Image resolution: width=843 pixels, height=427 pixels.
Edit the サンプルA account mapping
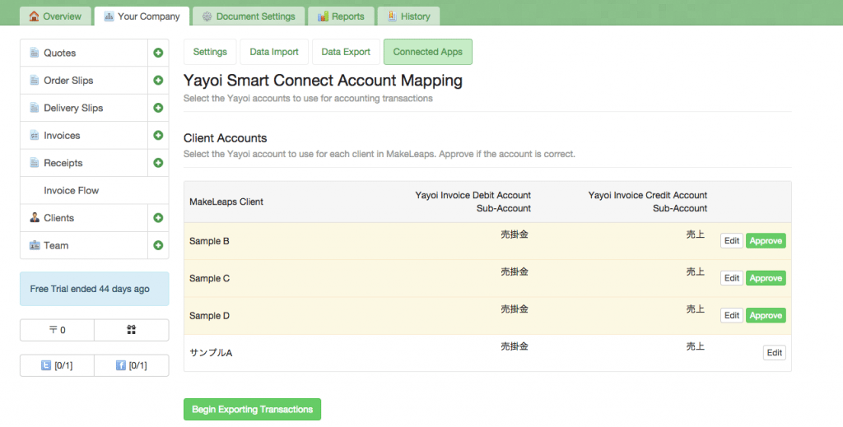tap(774, 352)
